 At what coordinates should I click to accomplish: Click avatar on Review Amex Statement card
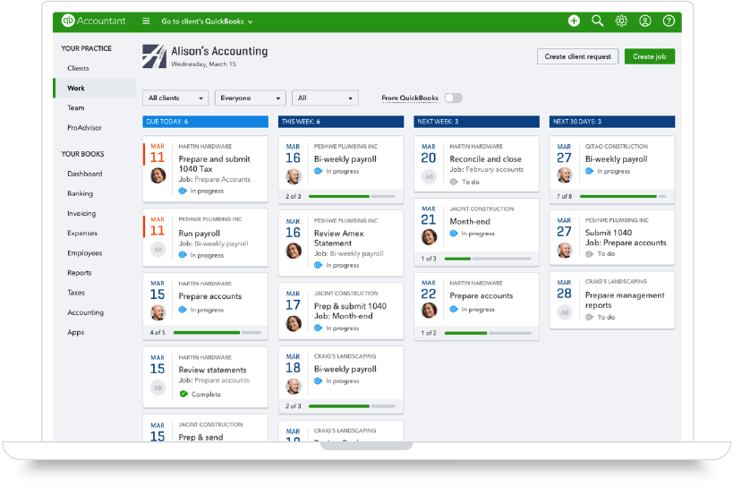point(294,251)
